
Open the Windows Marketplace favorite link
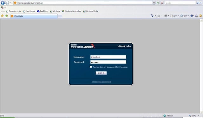[x=72, y=11]
